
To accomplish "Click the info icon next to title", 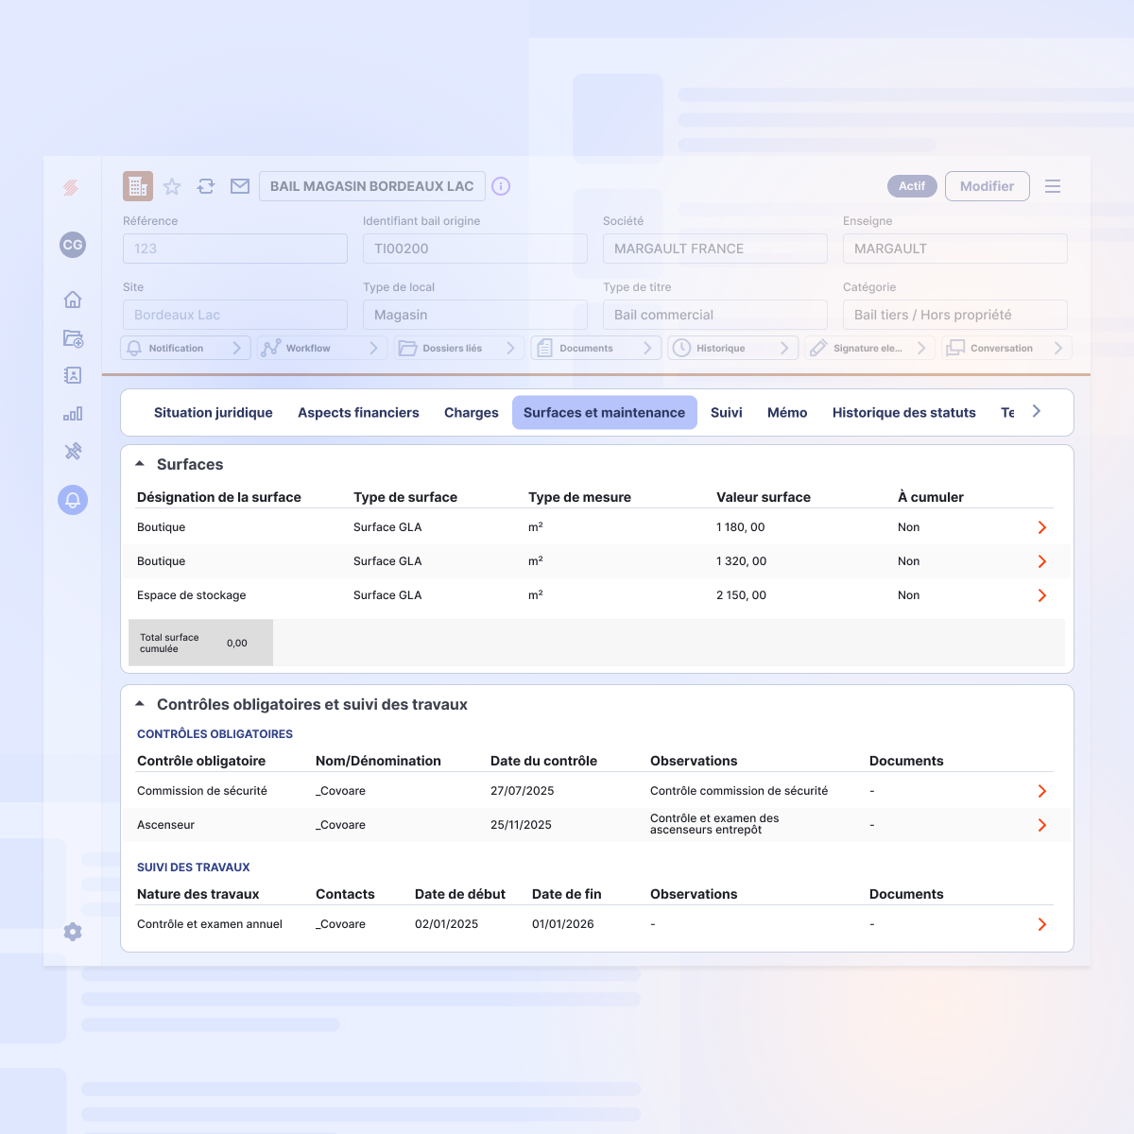I will tap(501, 186).
